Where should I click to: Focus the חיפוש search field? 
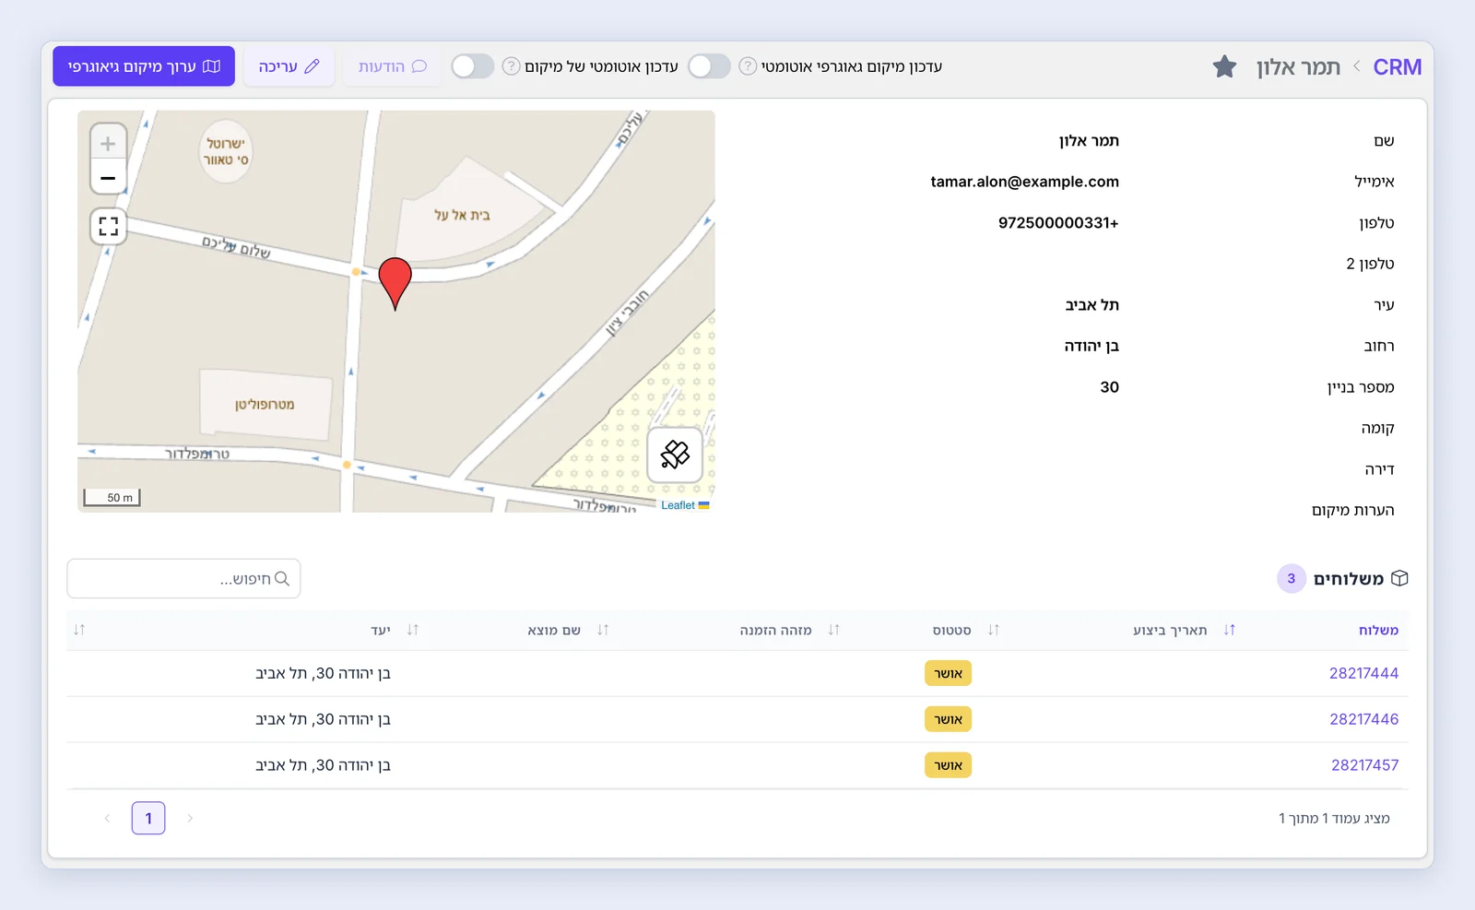(183, 578)
